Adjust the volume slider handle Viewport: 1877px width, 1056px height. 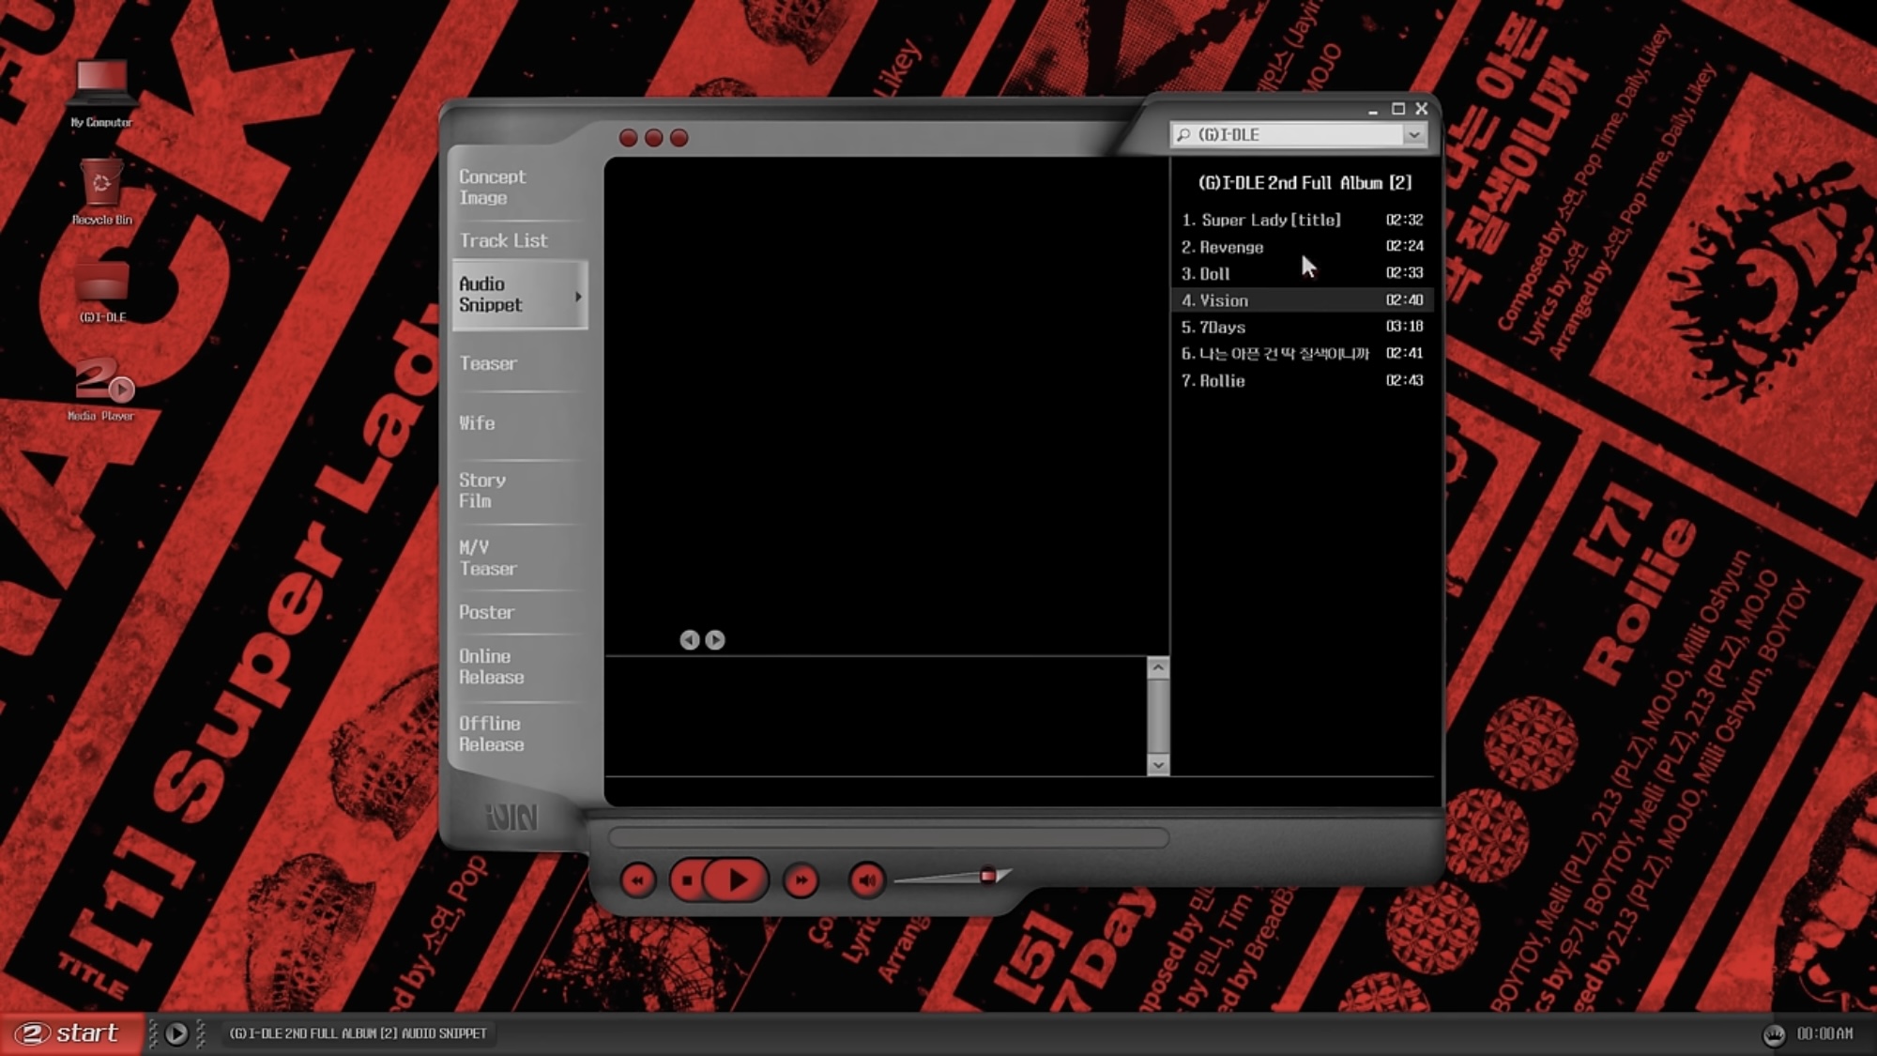pos(988,876)
